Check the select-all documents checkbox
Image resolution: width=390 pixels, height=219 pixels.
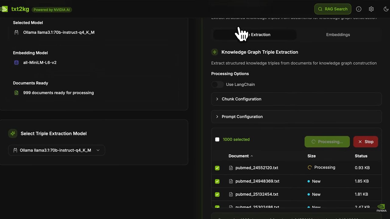pyautogui.click(x=217, y=140)
